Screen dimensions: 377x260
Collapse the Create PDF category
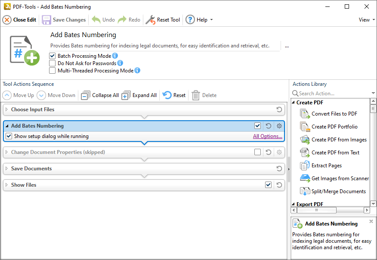coord(294,102)
